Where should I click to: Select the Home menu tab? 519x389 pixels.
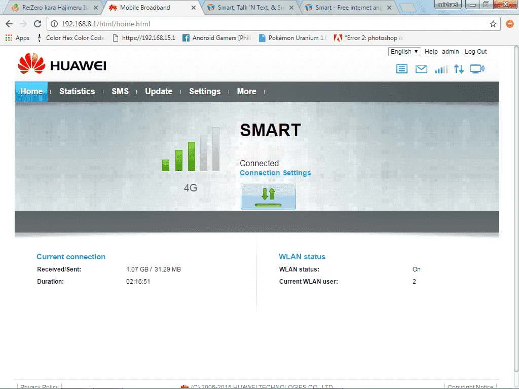(x=31, y=92)
